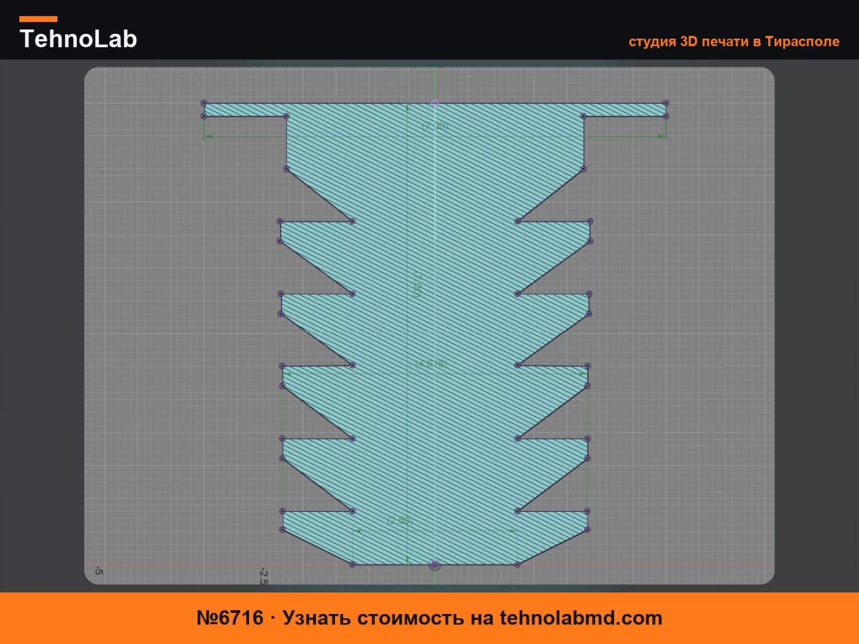Open the tehnolabmd.com link in the footer
The height and width of the screenshot is (644, 859).
(581, 618)
